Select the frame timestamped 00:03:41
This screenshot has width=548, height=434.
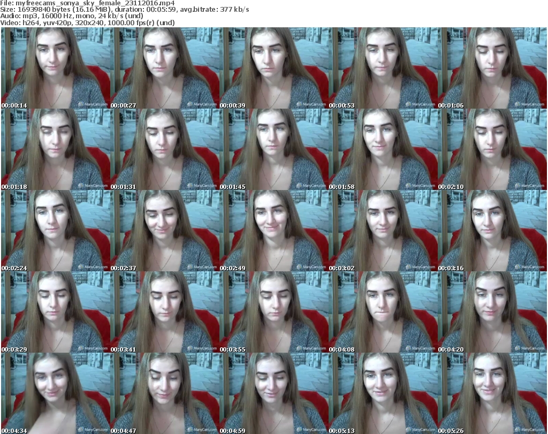pos(165,312)
